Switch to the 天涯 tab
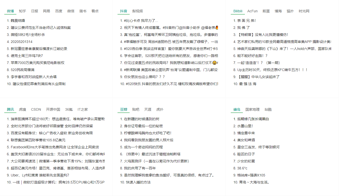This screenshot has height=196, width=339. 148,109
